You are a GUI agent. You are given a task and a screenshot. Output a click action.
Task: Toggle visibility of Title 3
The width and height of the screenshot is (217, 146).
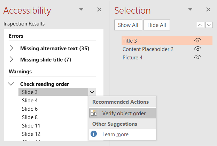click(x=198, y=41)
